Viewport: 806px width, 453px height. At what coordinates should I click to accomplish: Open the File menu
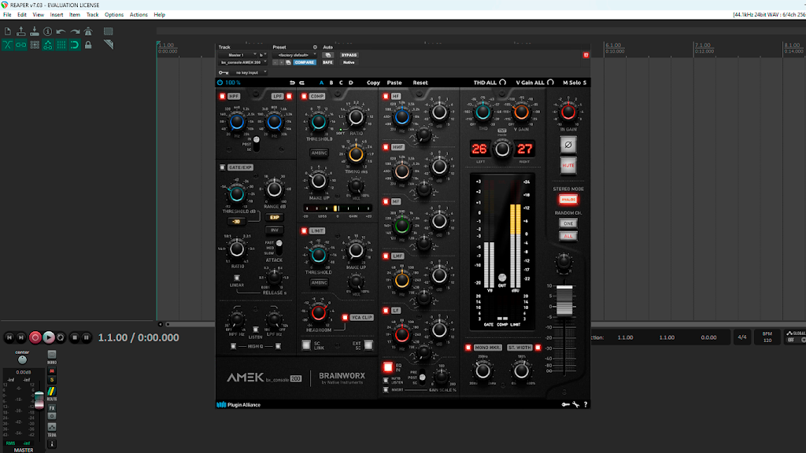click(x=7, y=15)
